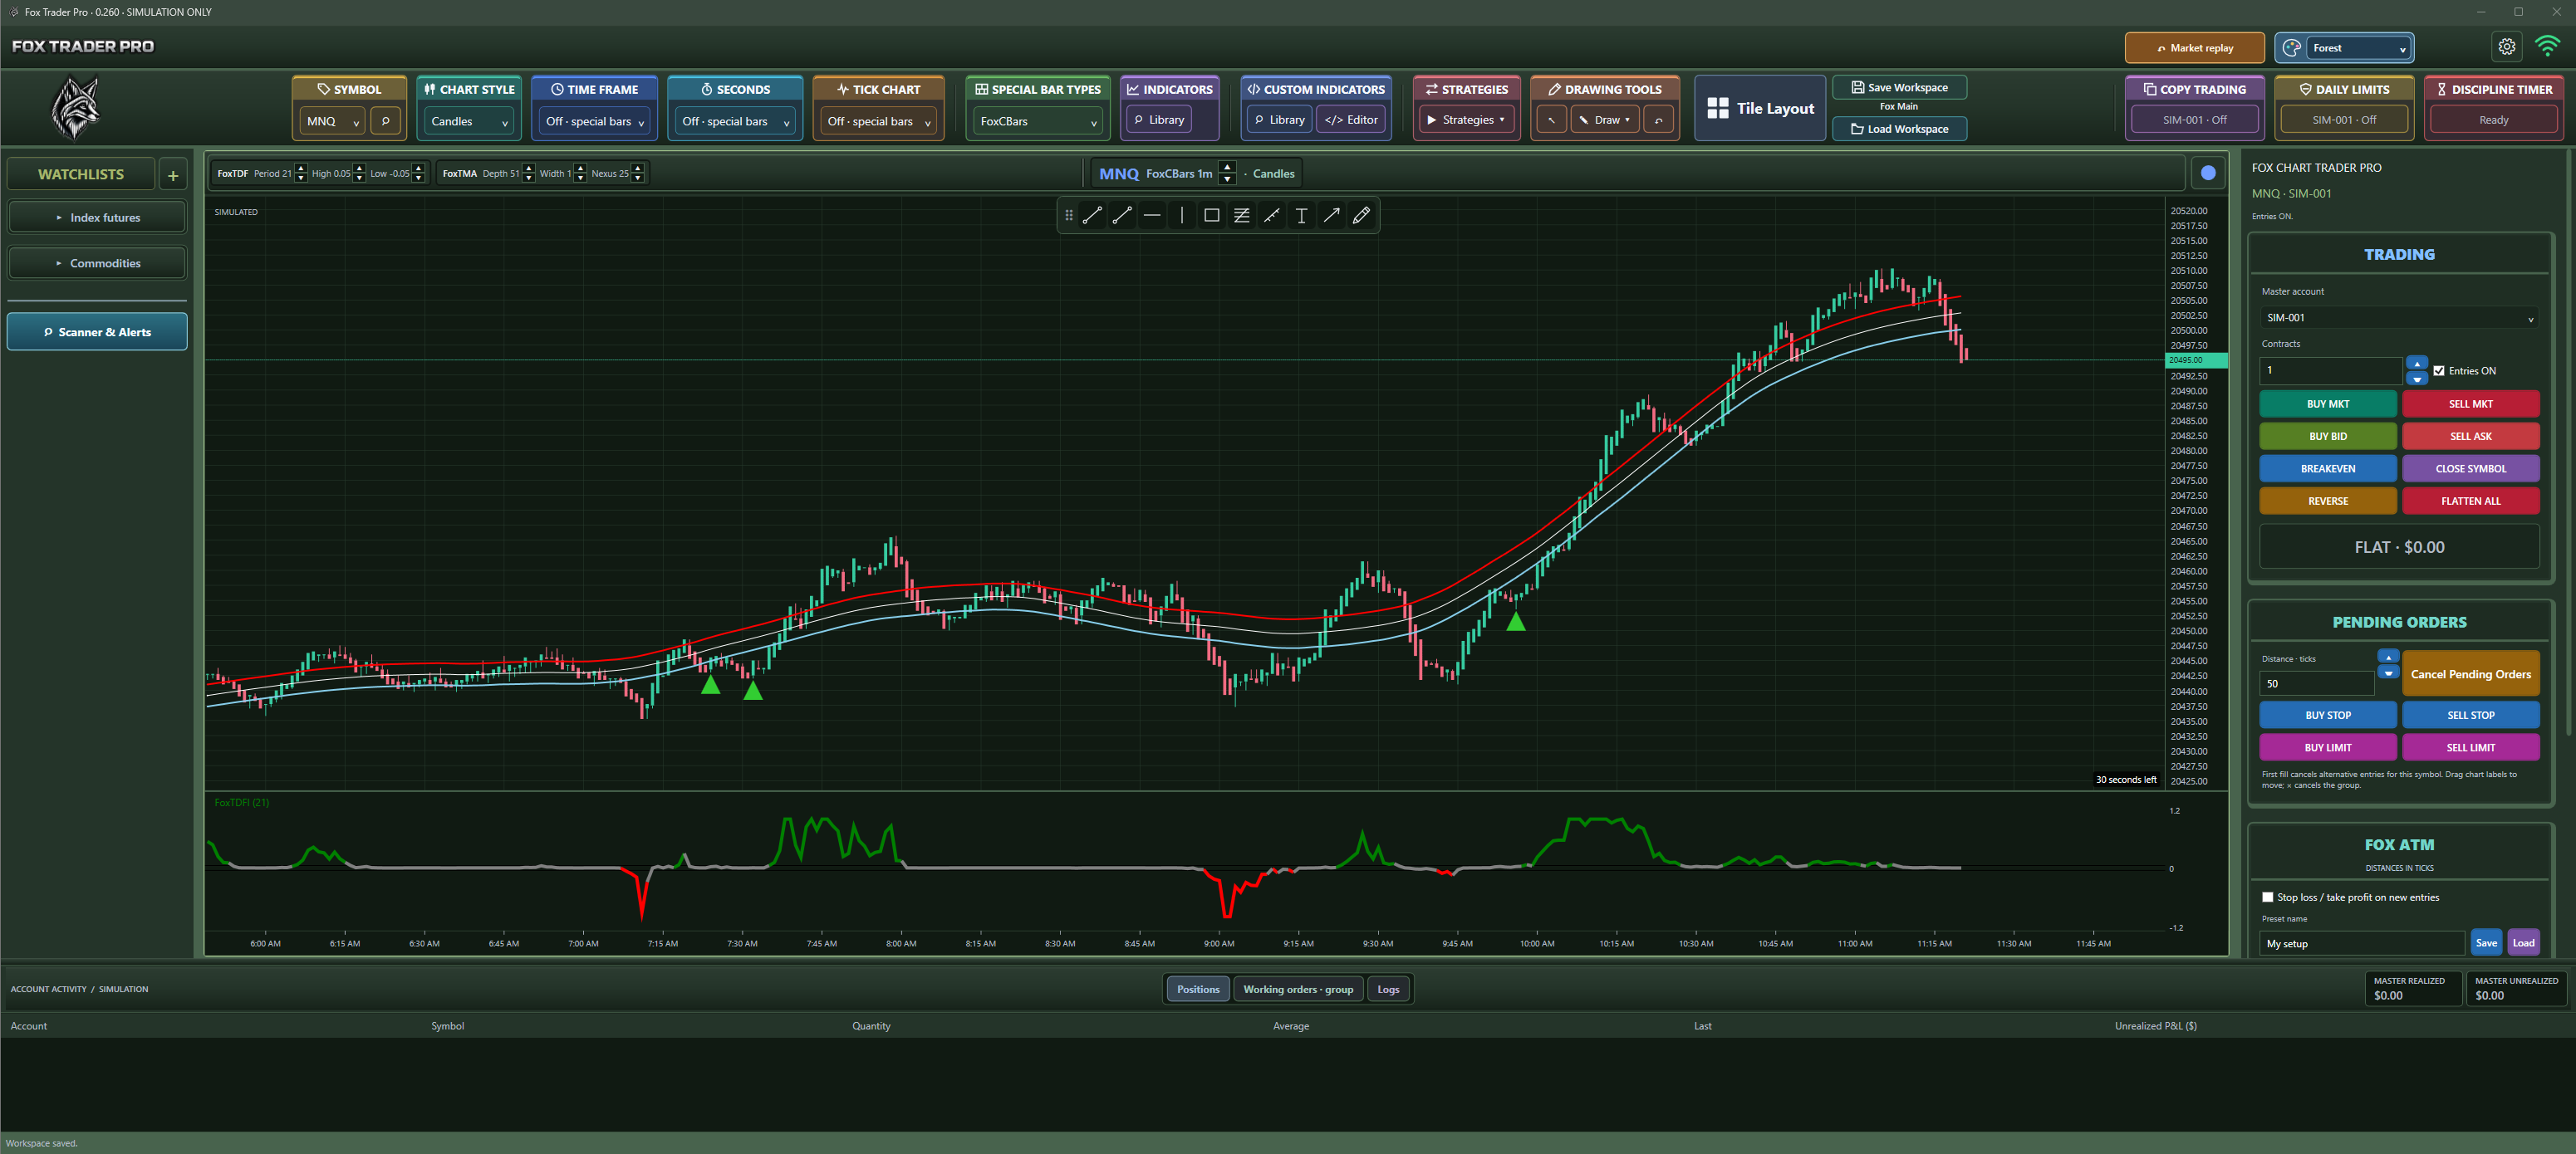Image resolution: width=2576 pixels, height=1154 pixels.
Task: Open the SIM-001 master account dropdown
Action: [x=2398, y=318]
